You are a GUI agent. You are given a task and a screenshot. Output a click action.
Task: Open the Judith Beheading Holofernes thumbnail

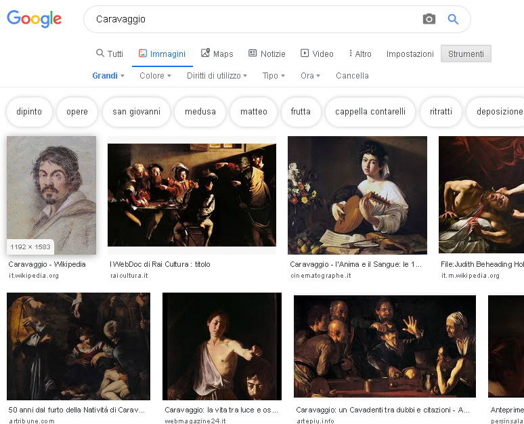click(481, 194)
